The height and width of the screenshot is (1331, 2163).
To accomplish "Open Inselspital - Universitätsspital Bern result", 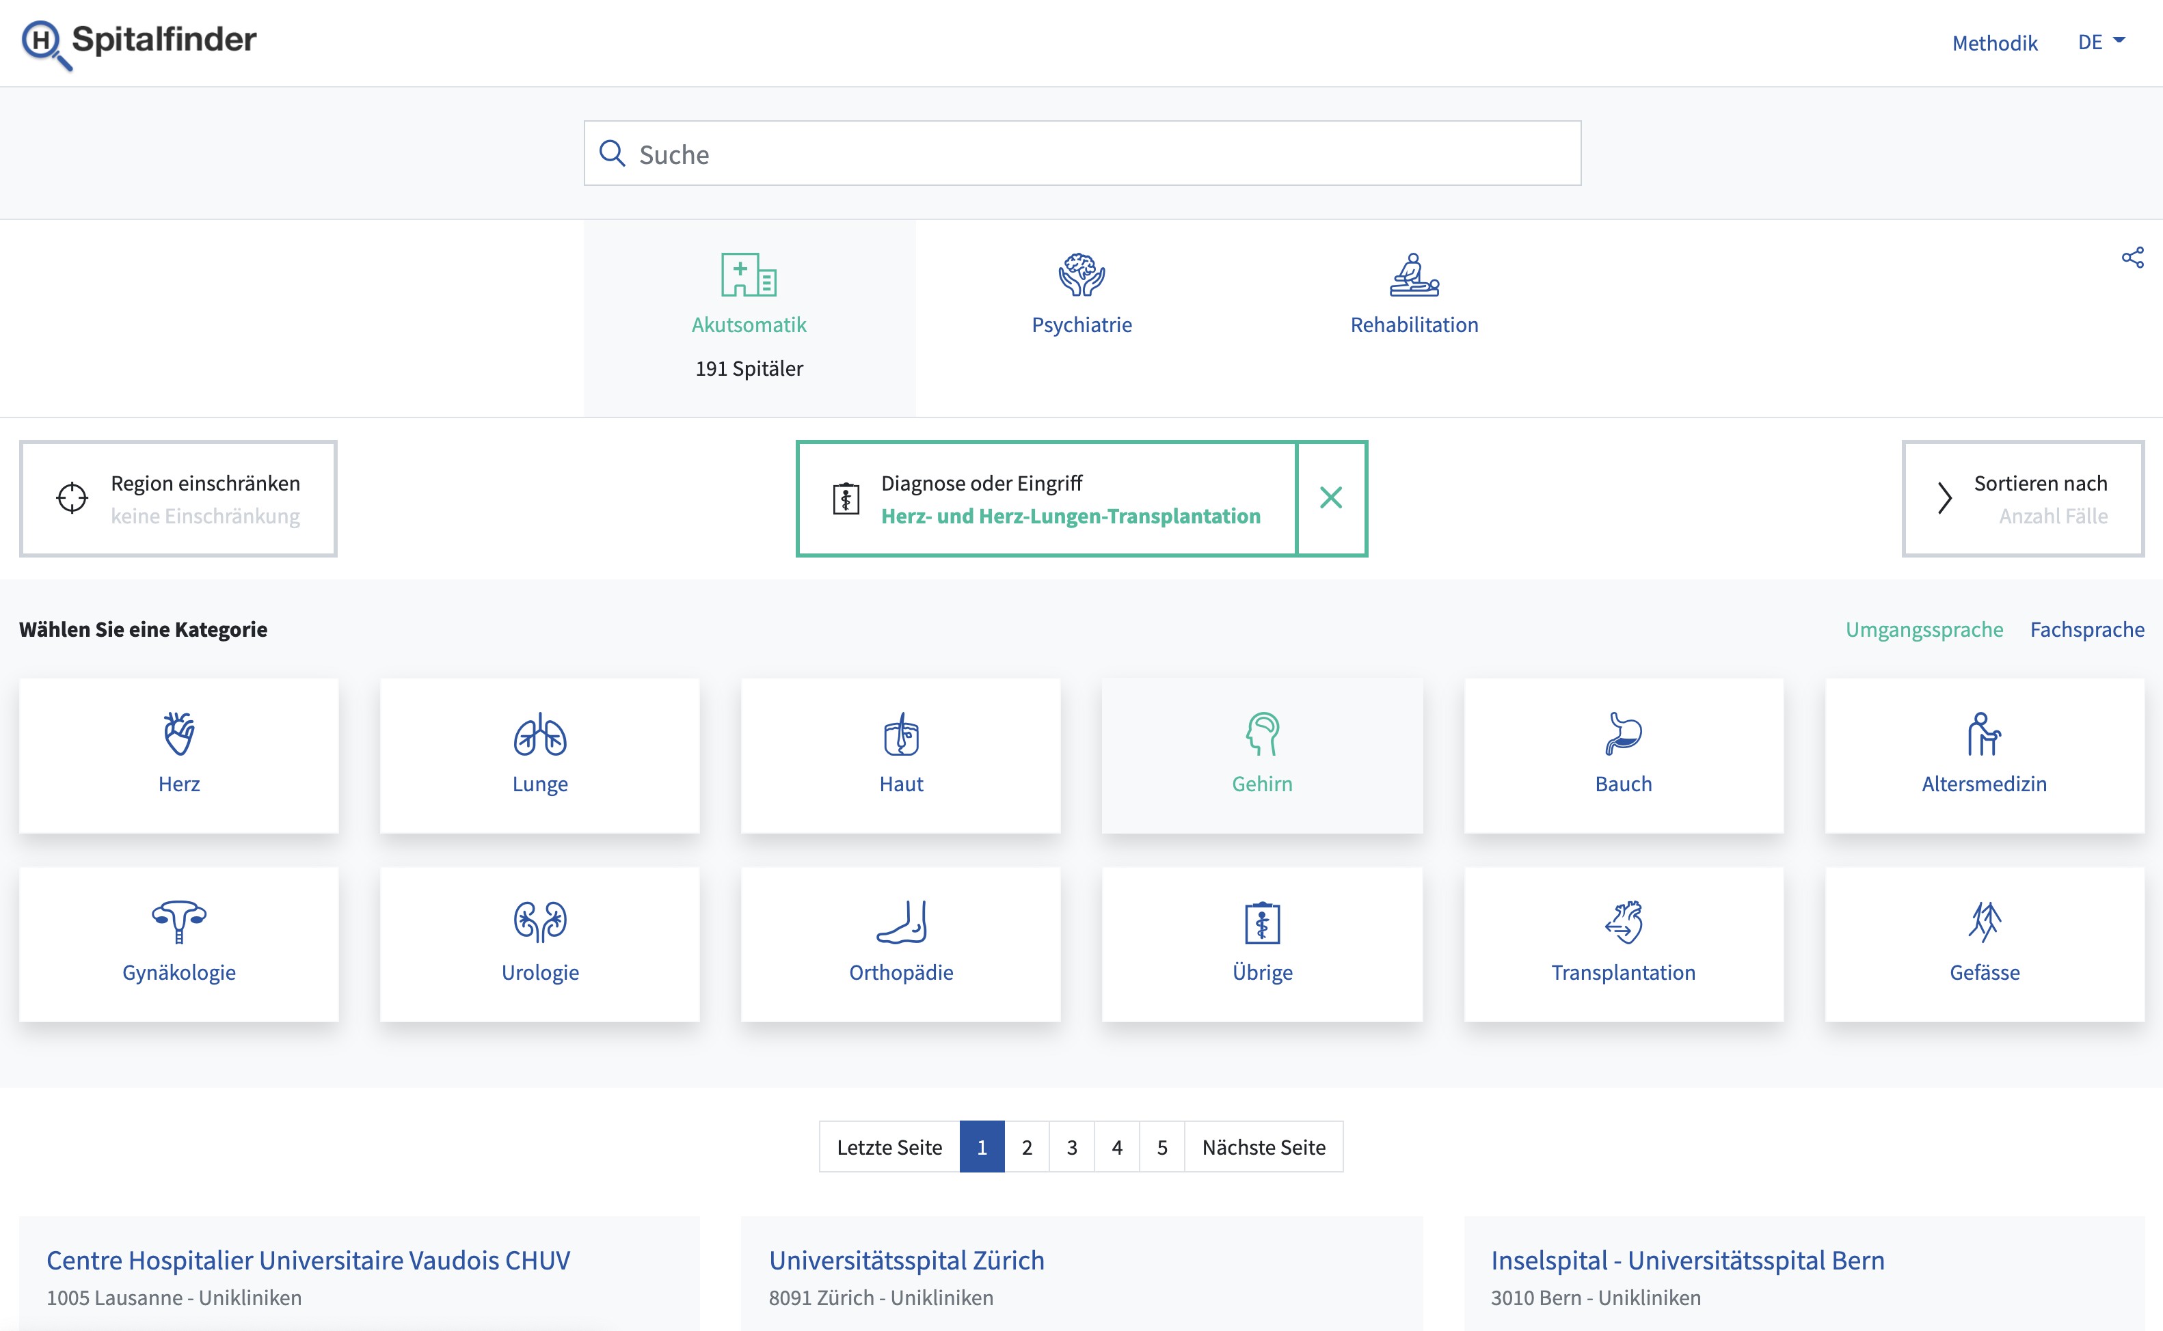I will click(x=1687, y=1260).
